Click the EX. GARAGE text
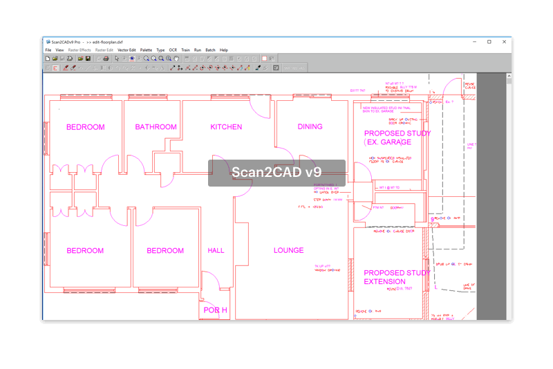 coord(389,142)
